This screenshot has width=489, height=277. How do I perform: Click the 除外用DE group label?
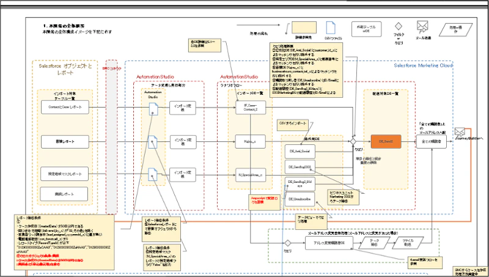tap(312, 138)
